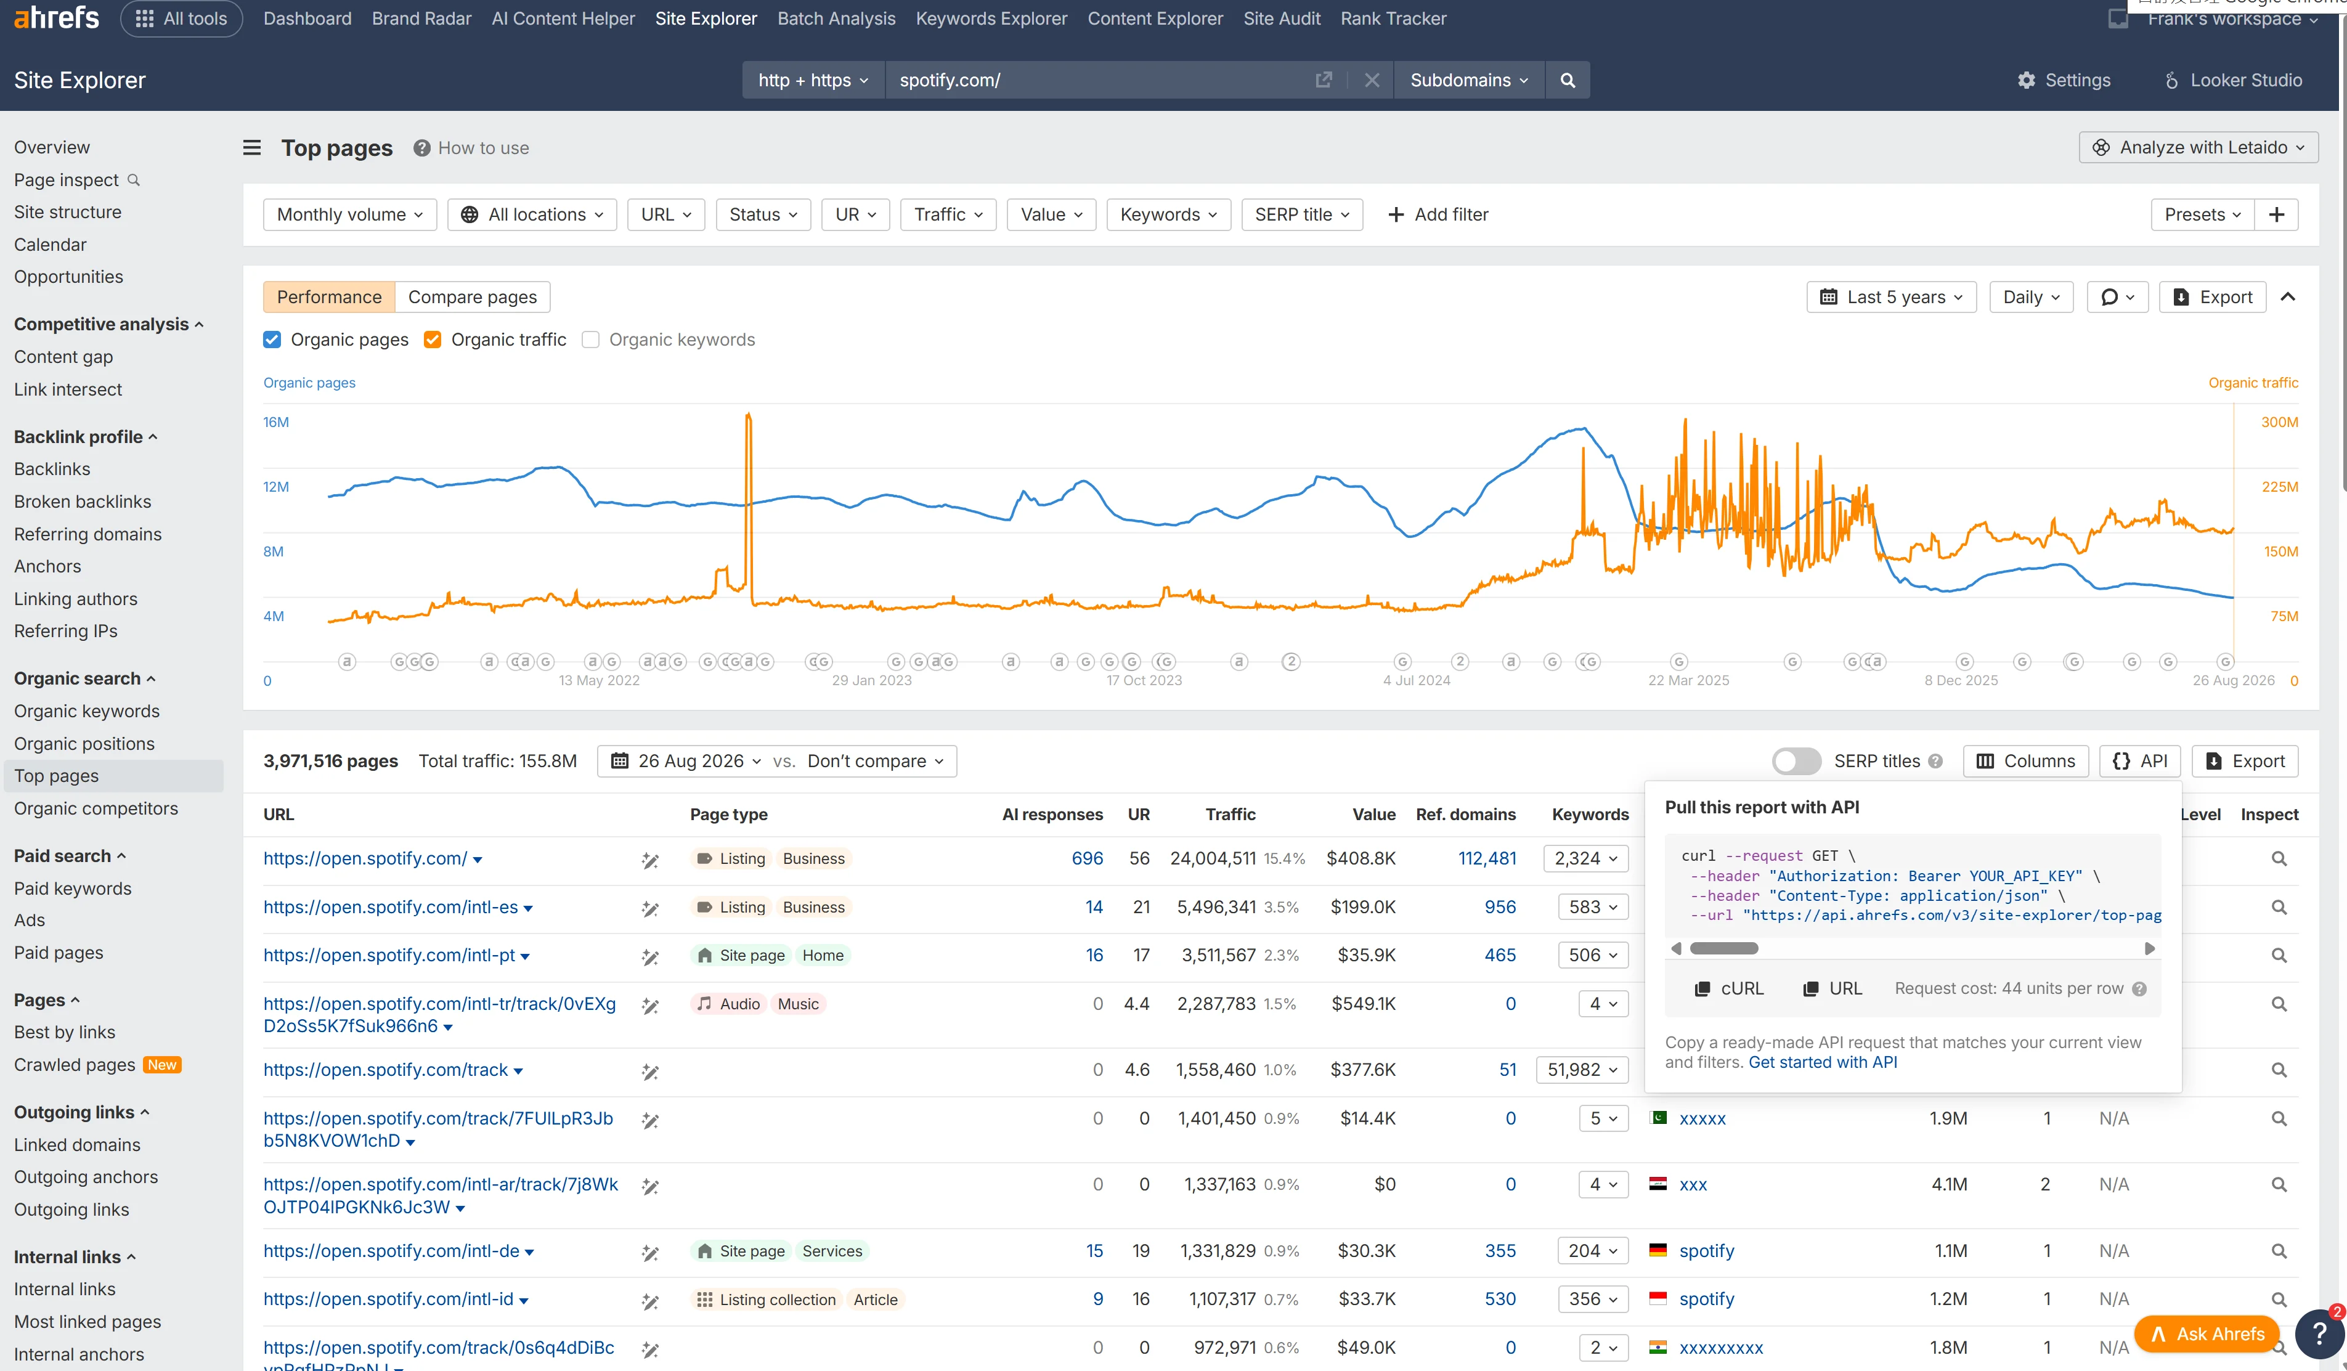Export the top pages table

[x=2245, y=761]
